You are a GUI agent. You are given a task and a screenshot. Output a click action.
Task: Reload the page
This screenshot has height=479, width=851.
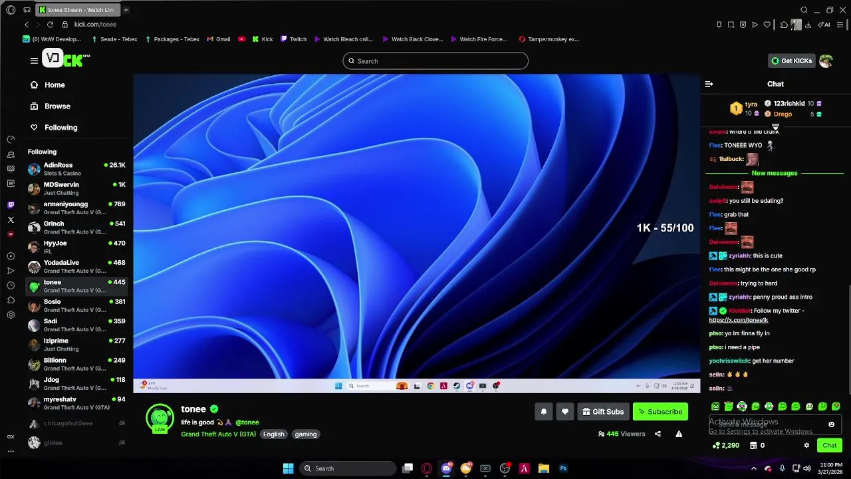click(50, 25)
